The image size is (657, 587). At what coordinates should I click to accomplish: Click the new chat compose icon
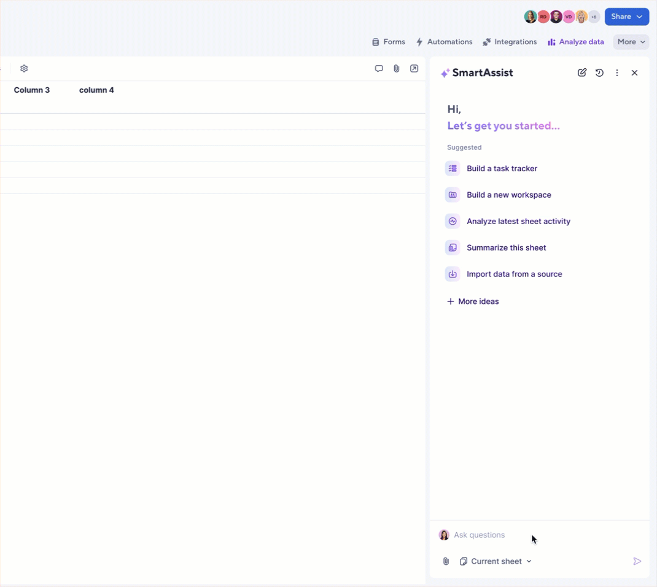(582, 72)
